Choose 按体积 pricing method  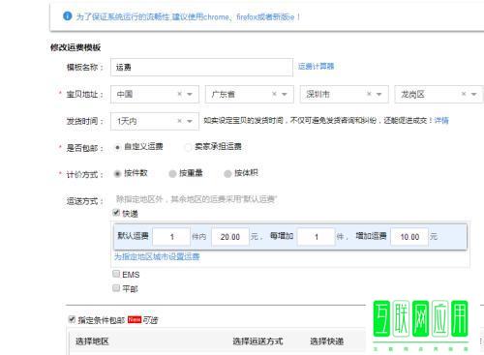(x=227, y=174)
